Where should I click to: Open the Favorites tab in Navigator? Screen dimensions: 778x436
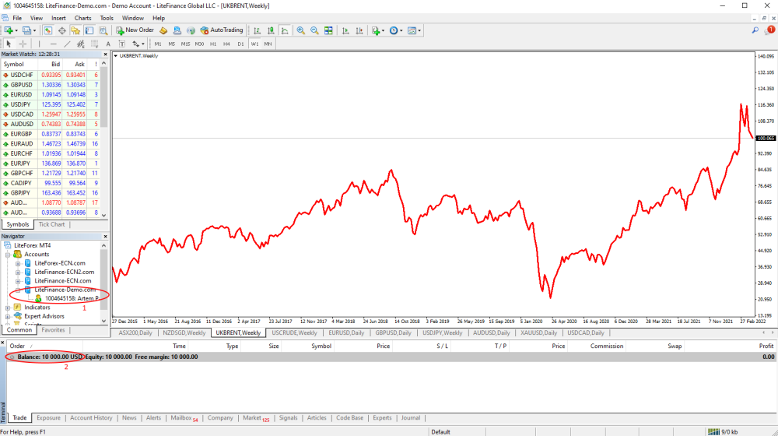(x=53, y=330)
